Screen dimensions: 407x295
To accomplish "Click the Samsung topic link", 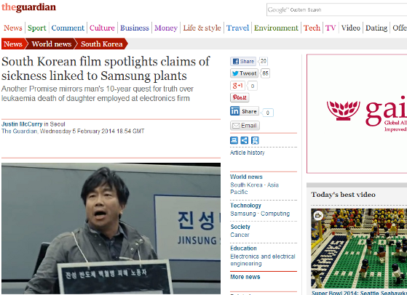I will (243, 214).
